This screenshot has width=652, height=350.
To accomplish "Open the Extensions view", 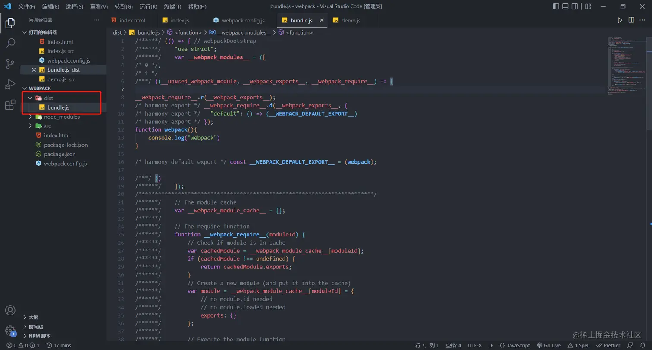I will pyautogui.click(x=10, y=105).
